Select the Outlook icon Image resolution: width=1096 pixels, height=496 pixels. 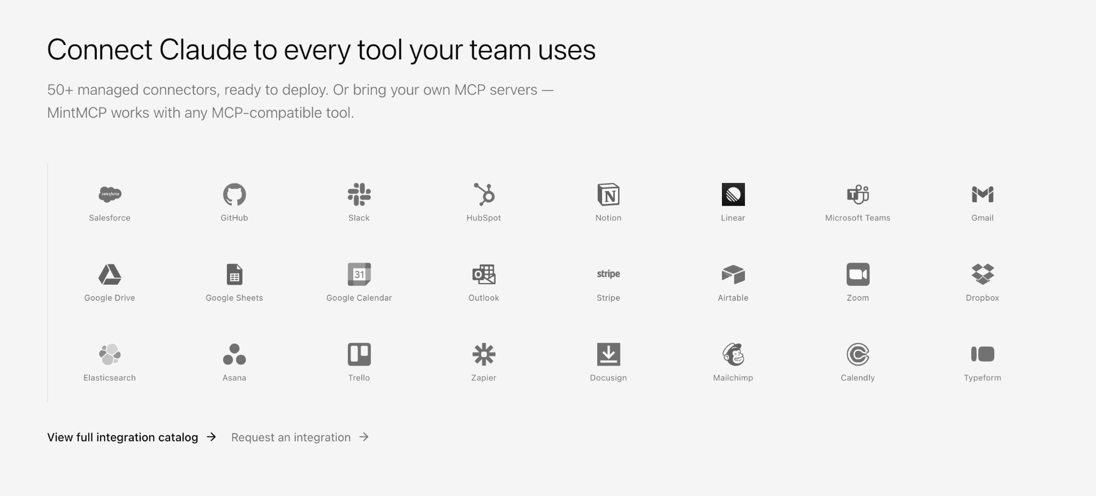tap(484, 274)
